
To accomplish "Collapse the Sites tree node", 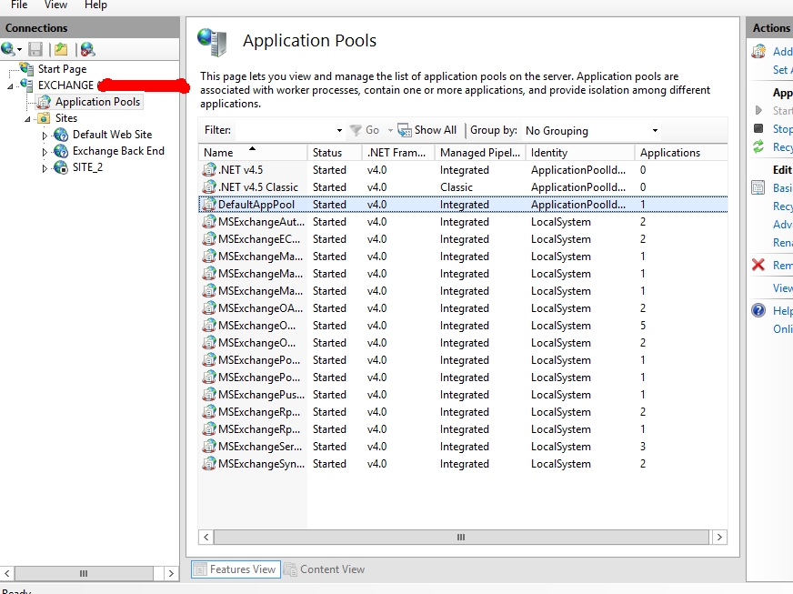I will (28, 119).
